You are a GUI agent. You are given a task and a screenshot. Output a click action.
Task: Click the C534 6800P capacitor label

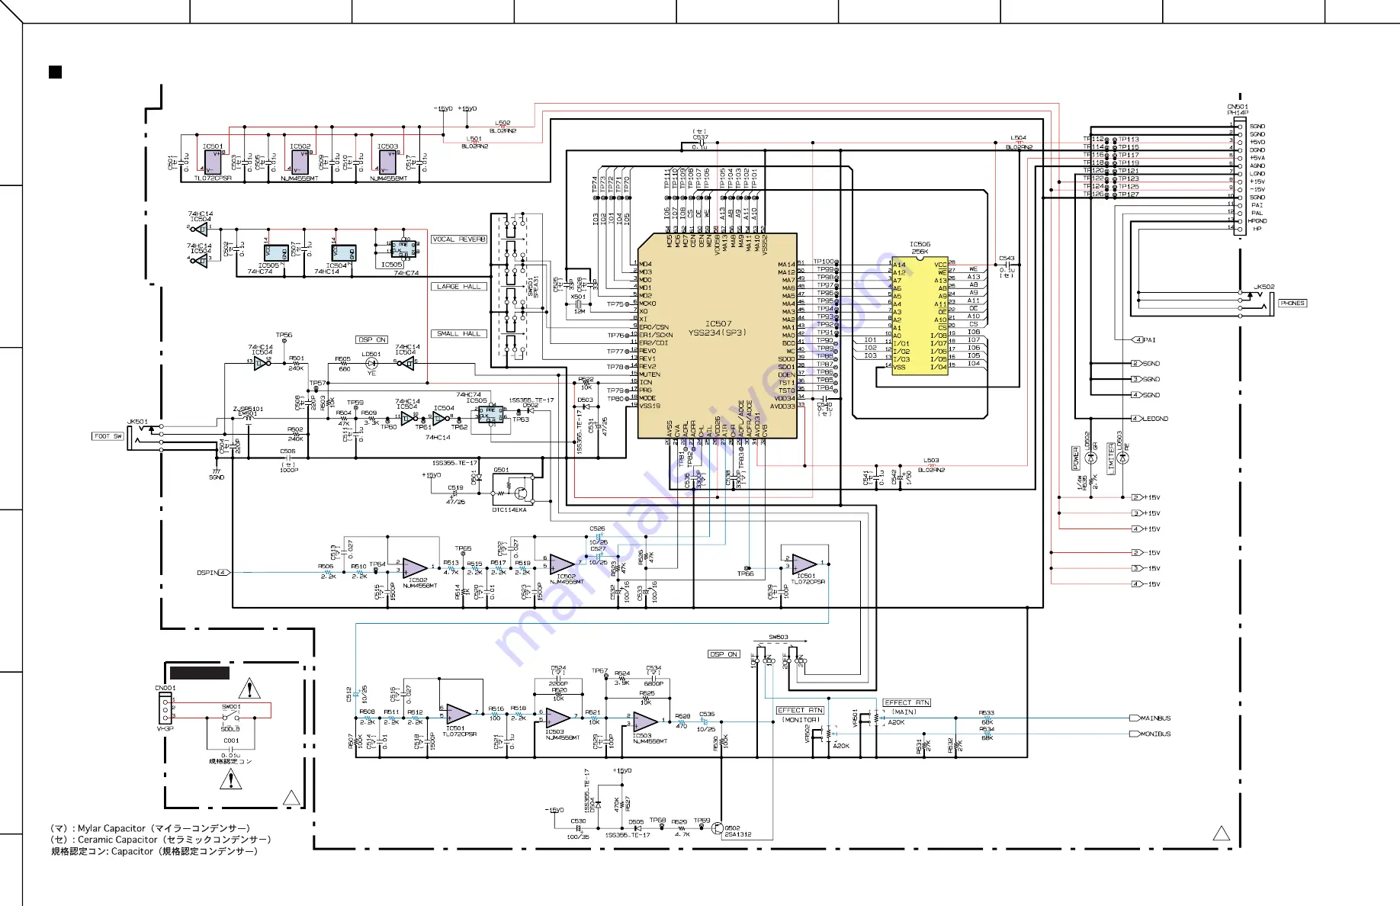point(653,676)
